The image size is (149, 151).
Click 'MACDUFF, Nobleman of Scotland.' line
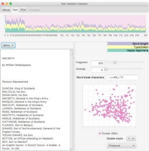23,105
